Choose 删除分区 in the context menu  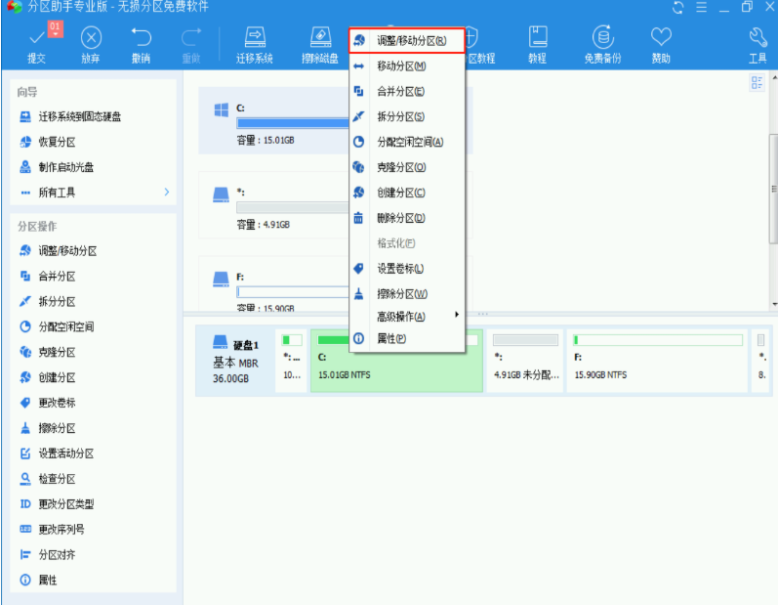400,218
